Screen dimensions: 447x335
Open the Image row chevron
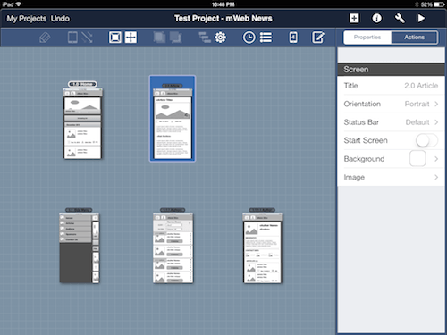pos(436,177)
